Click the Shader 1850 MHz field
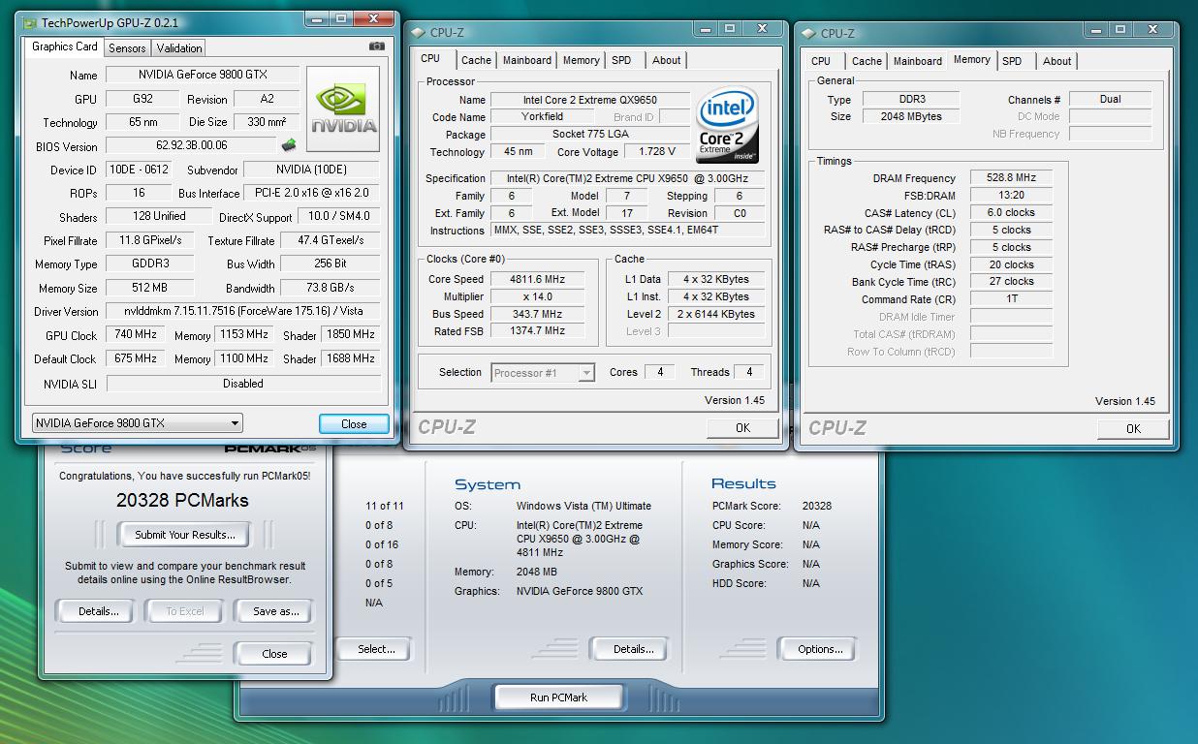The width and height of the screenshot is (1198, 744). pyautogui.click(x=350, y=335)
